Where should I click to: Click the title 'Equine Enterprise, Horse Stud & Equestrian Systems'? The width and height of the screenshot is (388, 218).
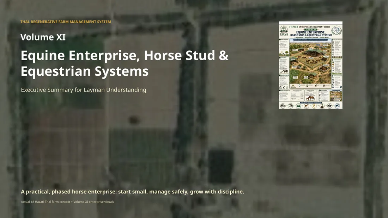tap(125, 63)
